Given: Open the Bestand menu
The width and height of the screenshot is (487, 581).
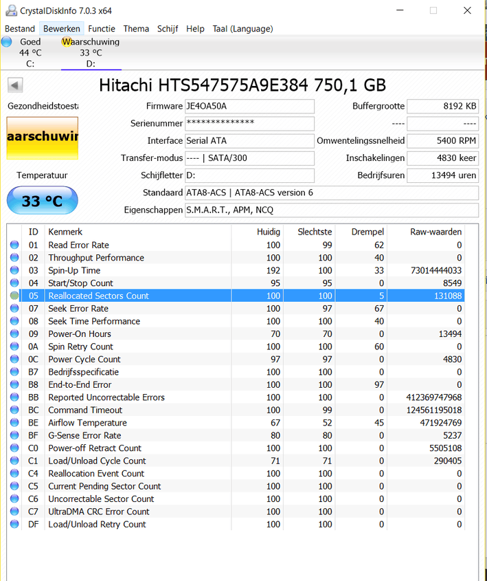Looking at the screenshot, I should [x=20, y=28].
